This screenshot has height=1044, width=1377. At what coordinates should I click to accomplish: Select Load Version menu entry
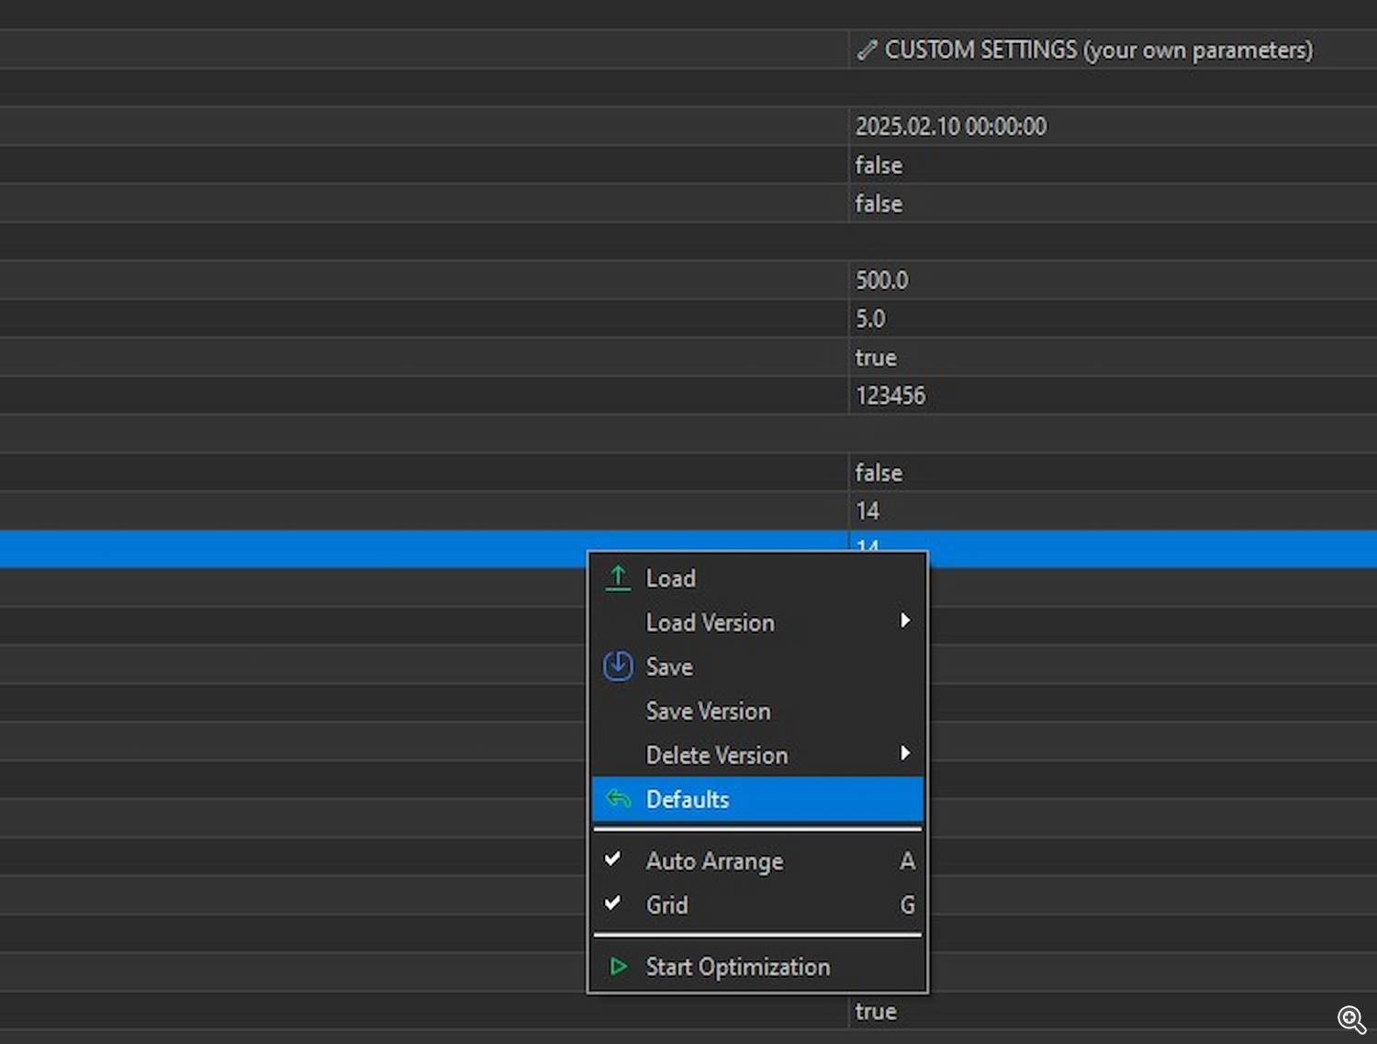click(x=710, y=623)
